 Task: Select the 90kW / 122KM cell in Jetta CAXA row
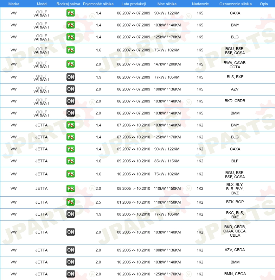[167, 149]
